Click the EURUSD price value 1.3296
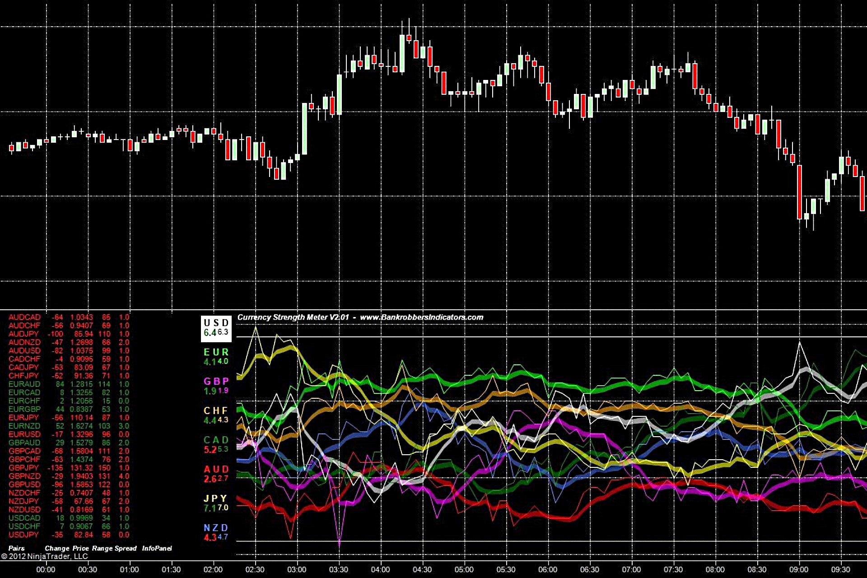Viewport: 867px width, 578px height. [x=81, y=434]
